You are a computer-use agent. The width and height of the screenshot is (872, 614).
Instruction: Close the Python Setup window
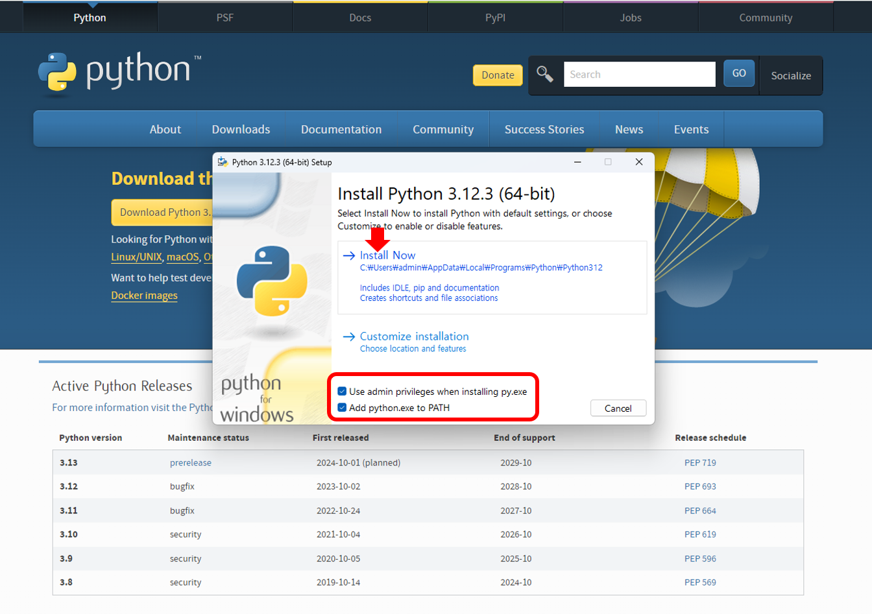tap(639, 162)
